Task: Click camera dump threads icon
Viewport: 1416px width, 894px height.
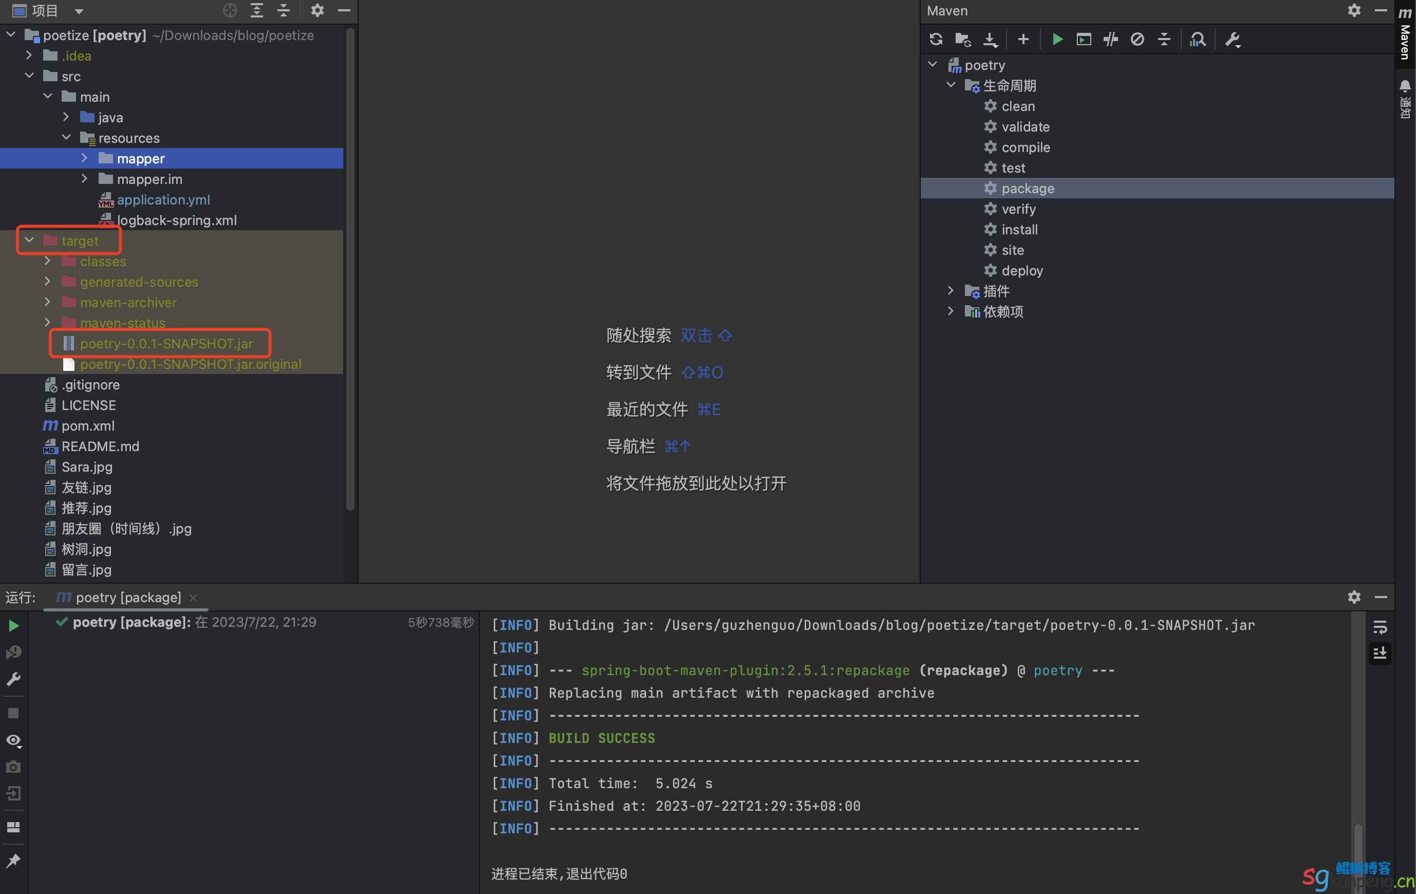Action: tap(13, 767)
